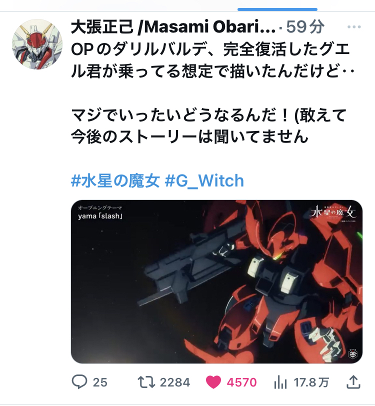This screenshot has width=375, height=406.
Task: Tap the share upload icon
Action: pos(353,382)
